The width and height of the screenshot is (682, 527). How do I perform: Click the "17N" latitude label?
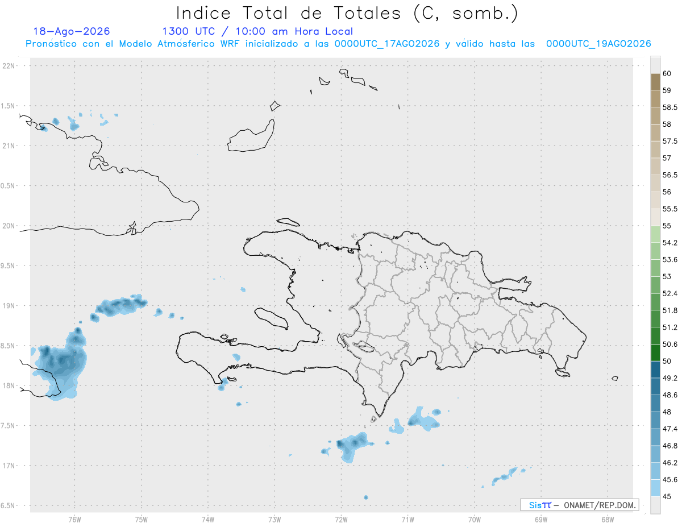click(x=10, y=466)
